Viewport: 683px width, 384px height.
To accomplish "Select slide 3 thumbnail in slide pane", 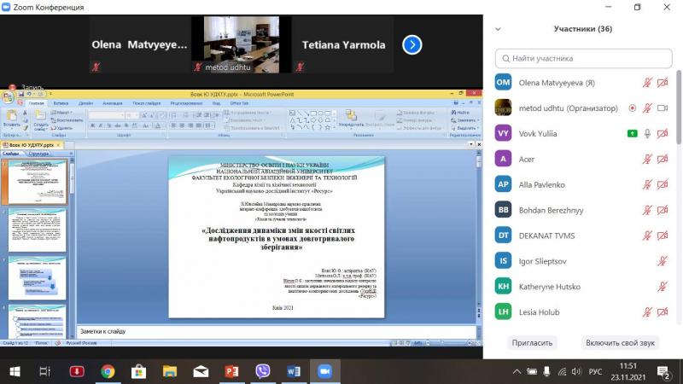I will click(38, 279).
